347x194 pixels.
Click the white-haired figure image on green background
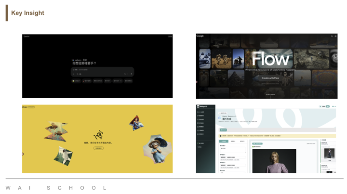(63, 156)
